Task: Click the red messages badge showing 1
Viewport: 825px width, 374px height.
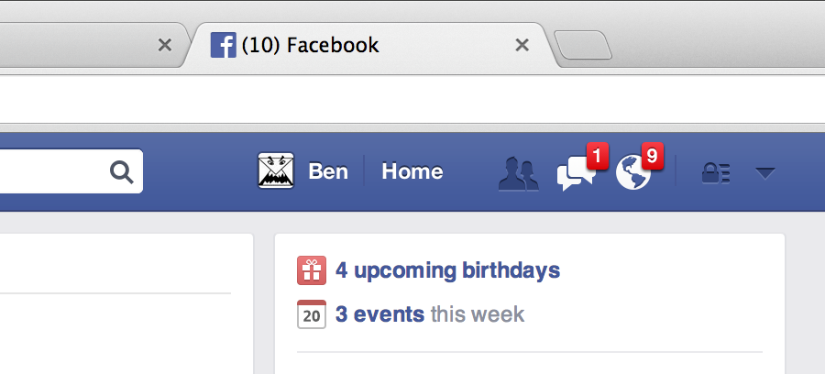Action: [597, 156]
